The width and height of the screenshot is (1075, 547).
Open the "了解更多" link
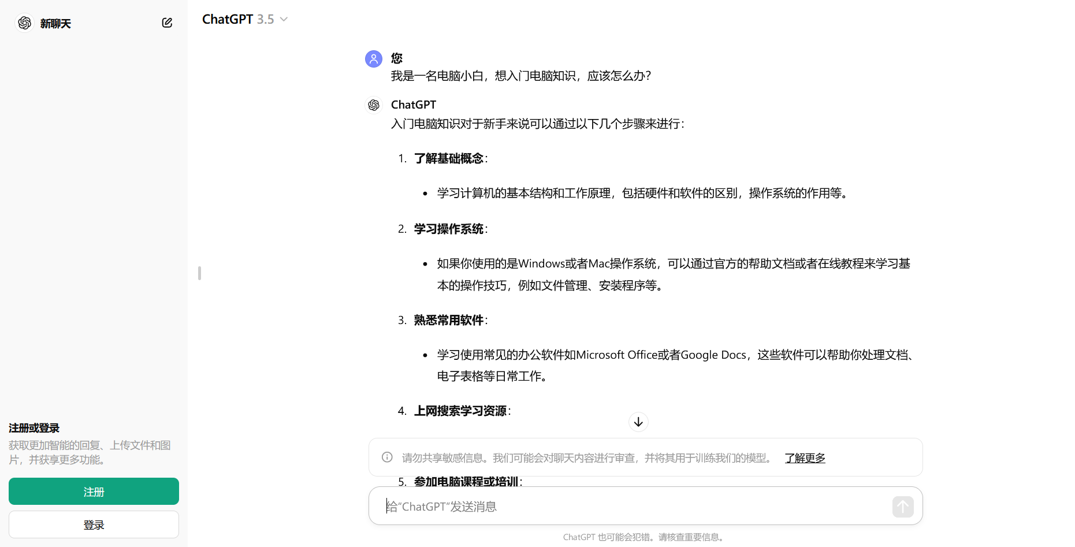(x=805, y=457)
